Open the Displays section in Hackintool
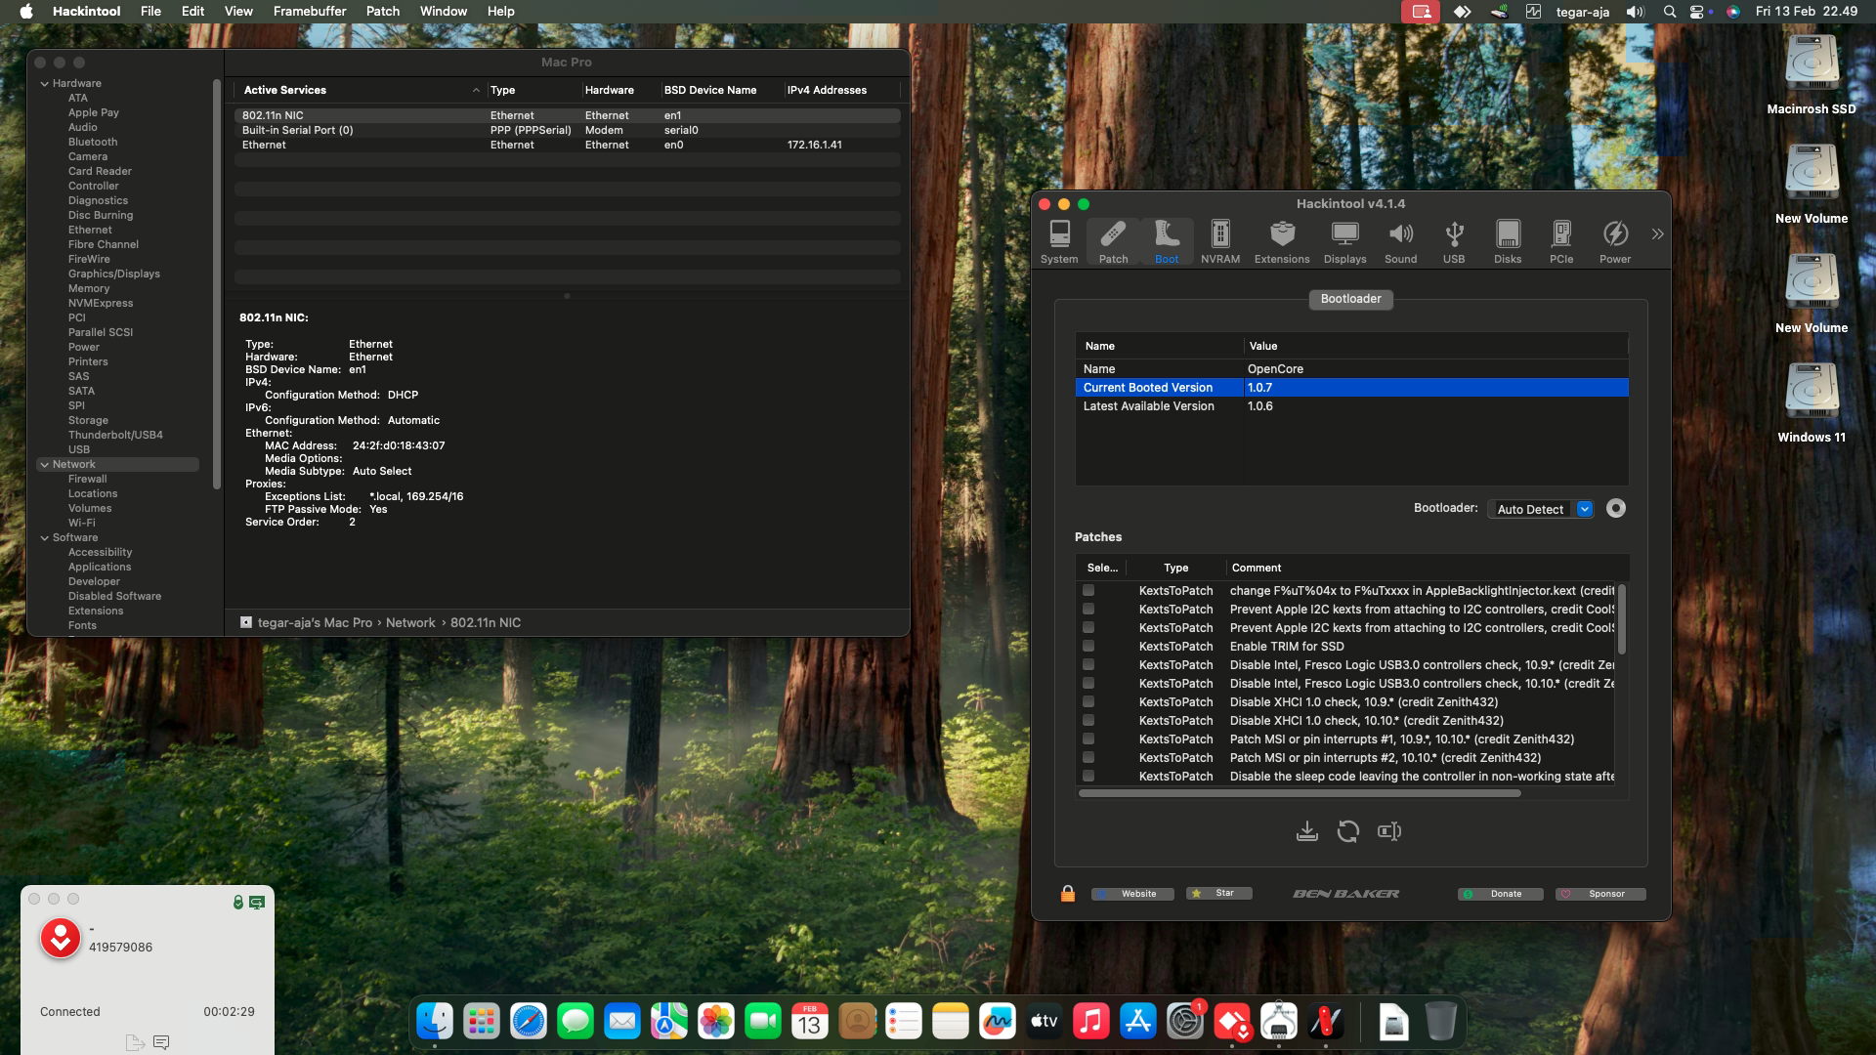 tap(1345, 241)
